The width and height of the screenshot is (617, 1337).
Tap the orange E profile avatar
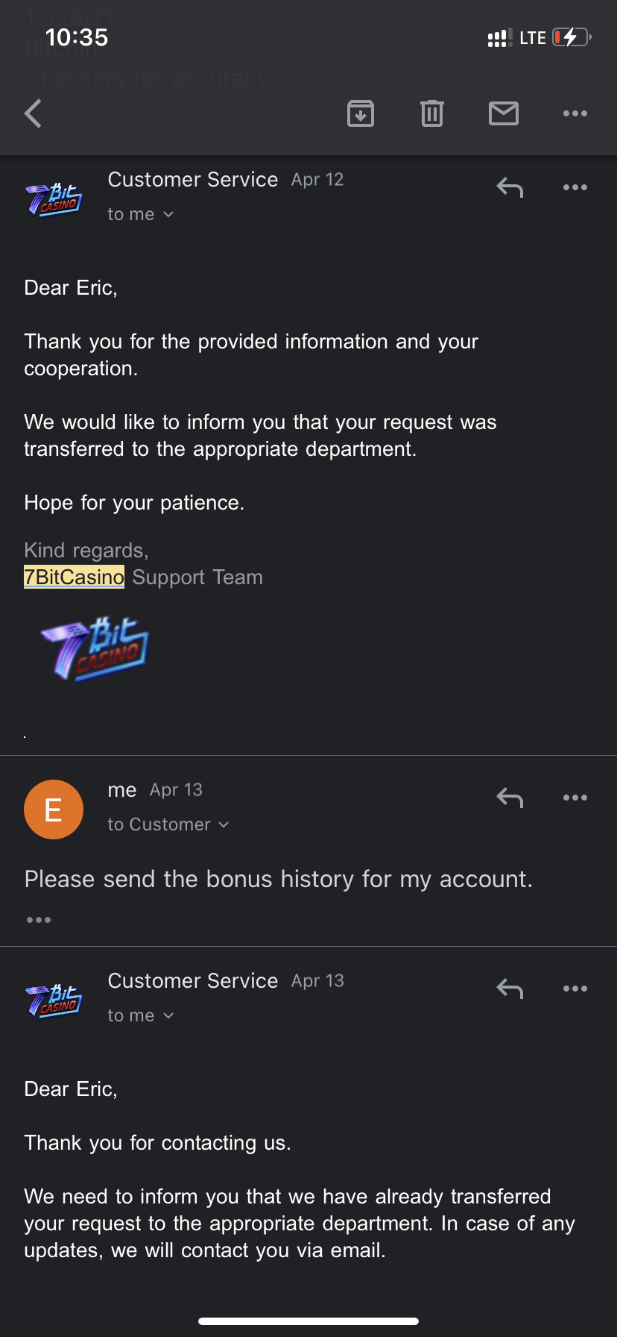pyautogui.click(x=54, y=810)
